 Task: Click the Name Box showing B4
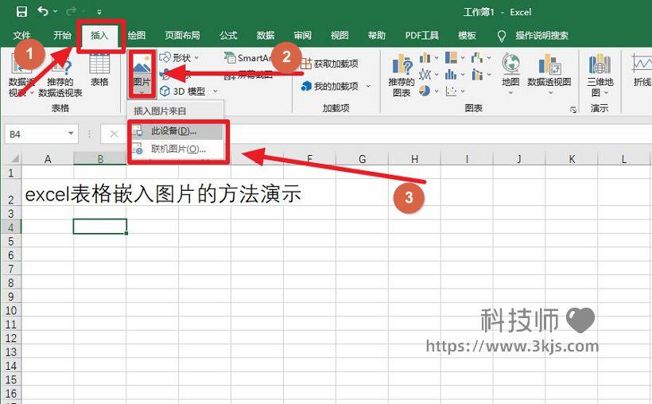[35, 134]
